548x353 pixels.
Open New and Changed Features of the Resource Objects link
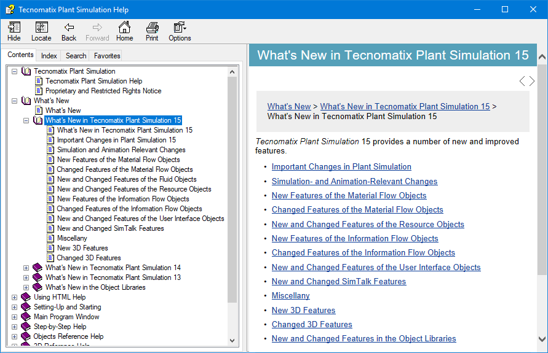(368, 224)
